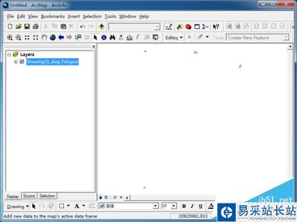Select the Zoom Out magnifier tool

point(18,37)
